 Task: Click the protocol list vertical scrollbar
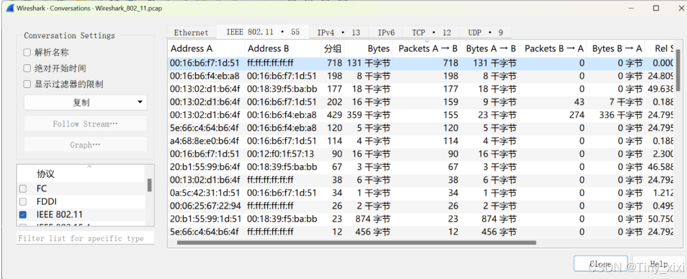point(149,185)
